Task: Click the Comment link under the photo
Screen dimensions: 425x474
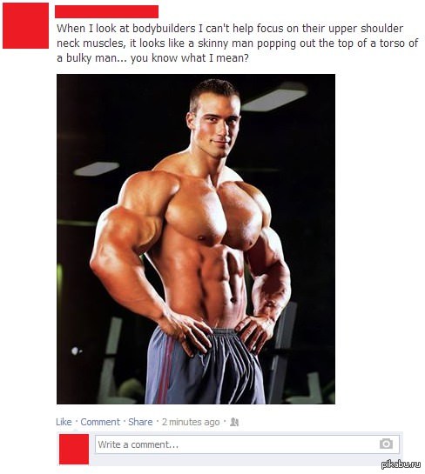Action: click(100, 422)
